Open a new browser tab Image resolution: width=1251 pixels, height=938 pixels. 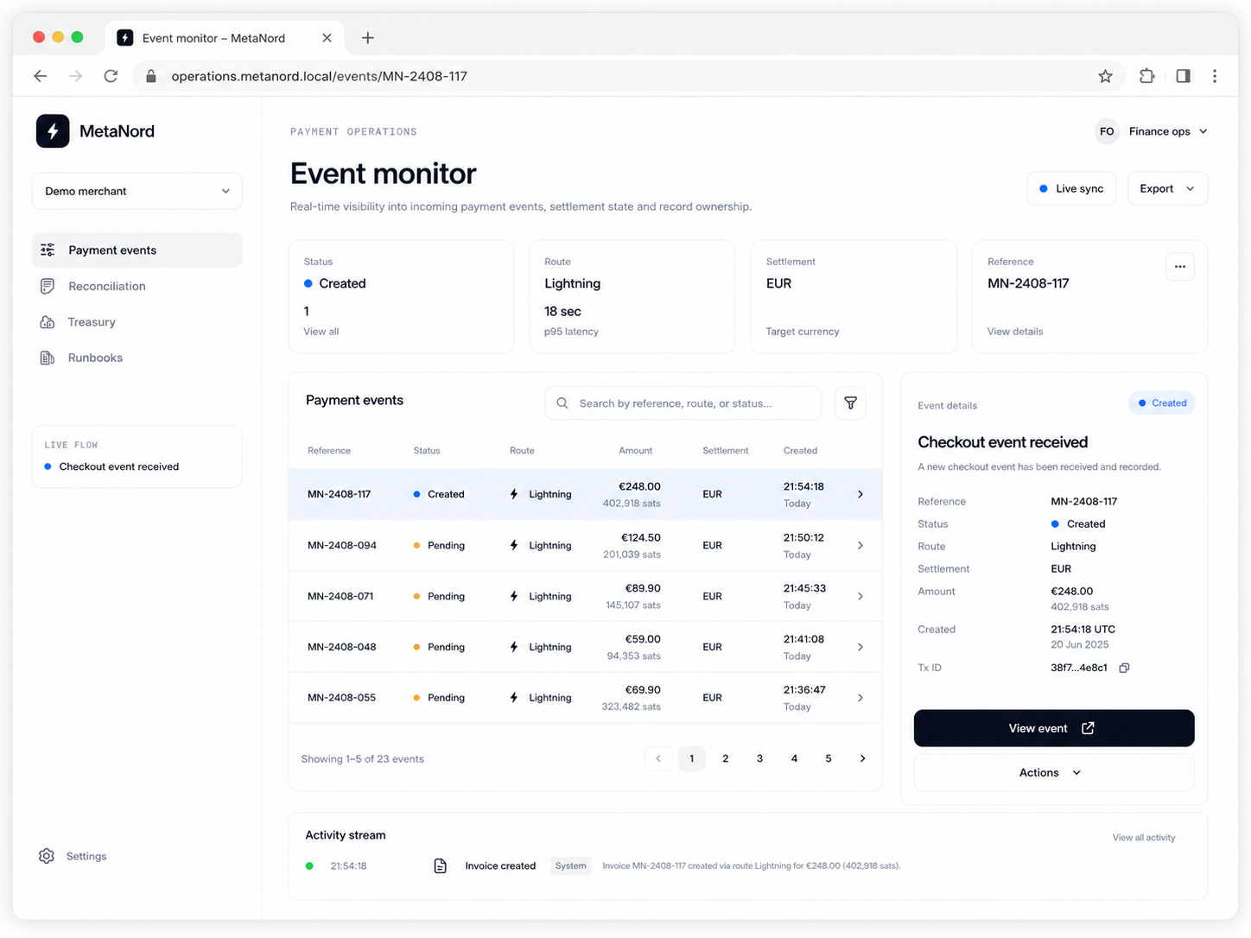click(x=368, y=38)
